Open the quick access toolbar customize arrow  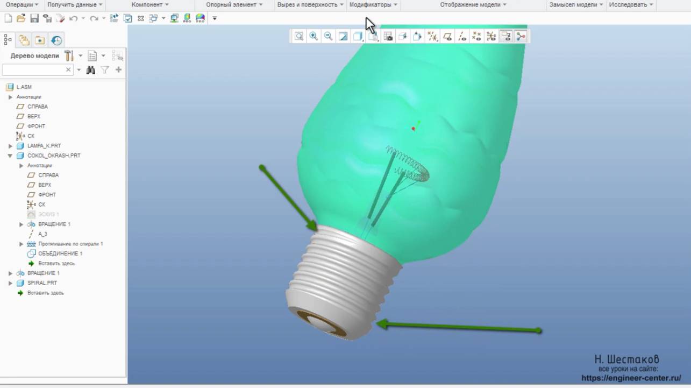pyautogui.click(x=215, y=18)
